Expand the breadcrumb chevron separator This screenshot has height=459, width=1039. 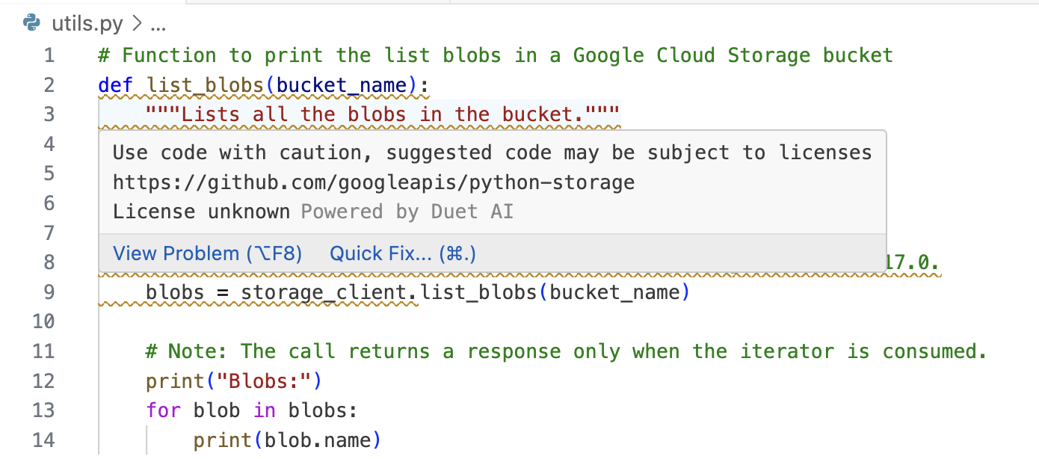click(x=136, y=25)
